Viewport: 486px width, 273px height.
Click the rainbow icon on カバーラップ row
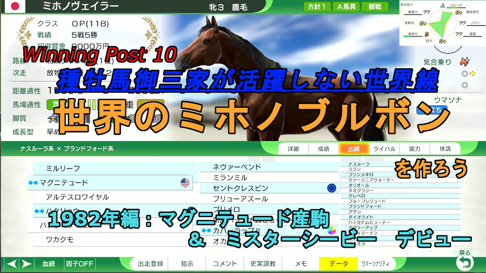tap(332, 231)
